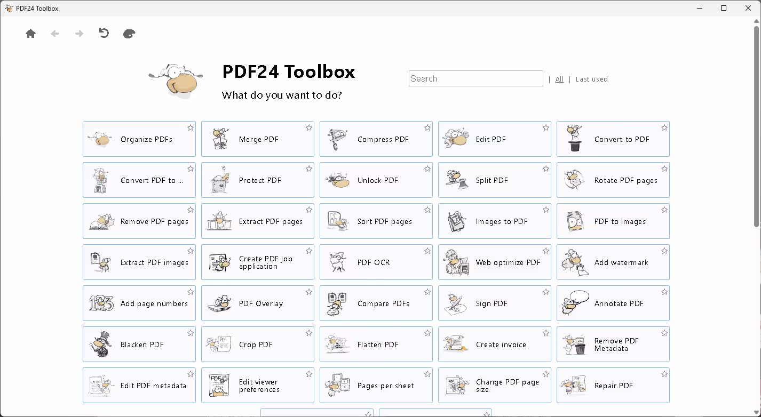
Task: Launch the Images to PDF tool
Action: (x=495, y=221)
